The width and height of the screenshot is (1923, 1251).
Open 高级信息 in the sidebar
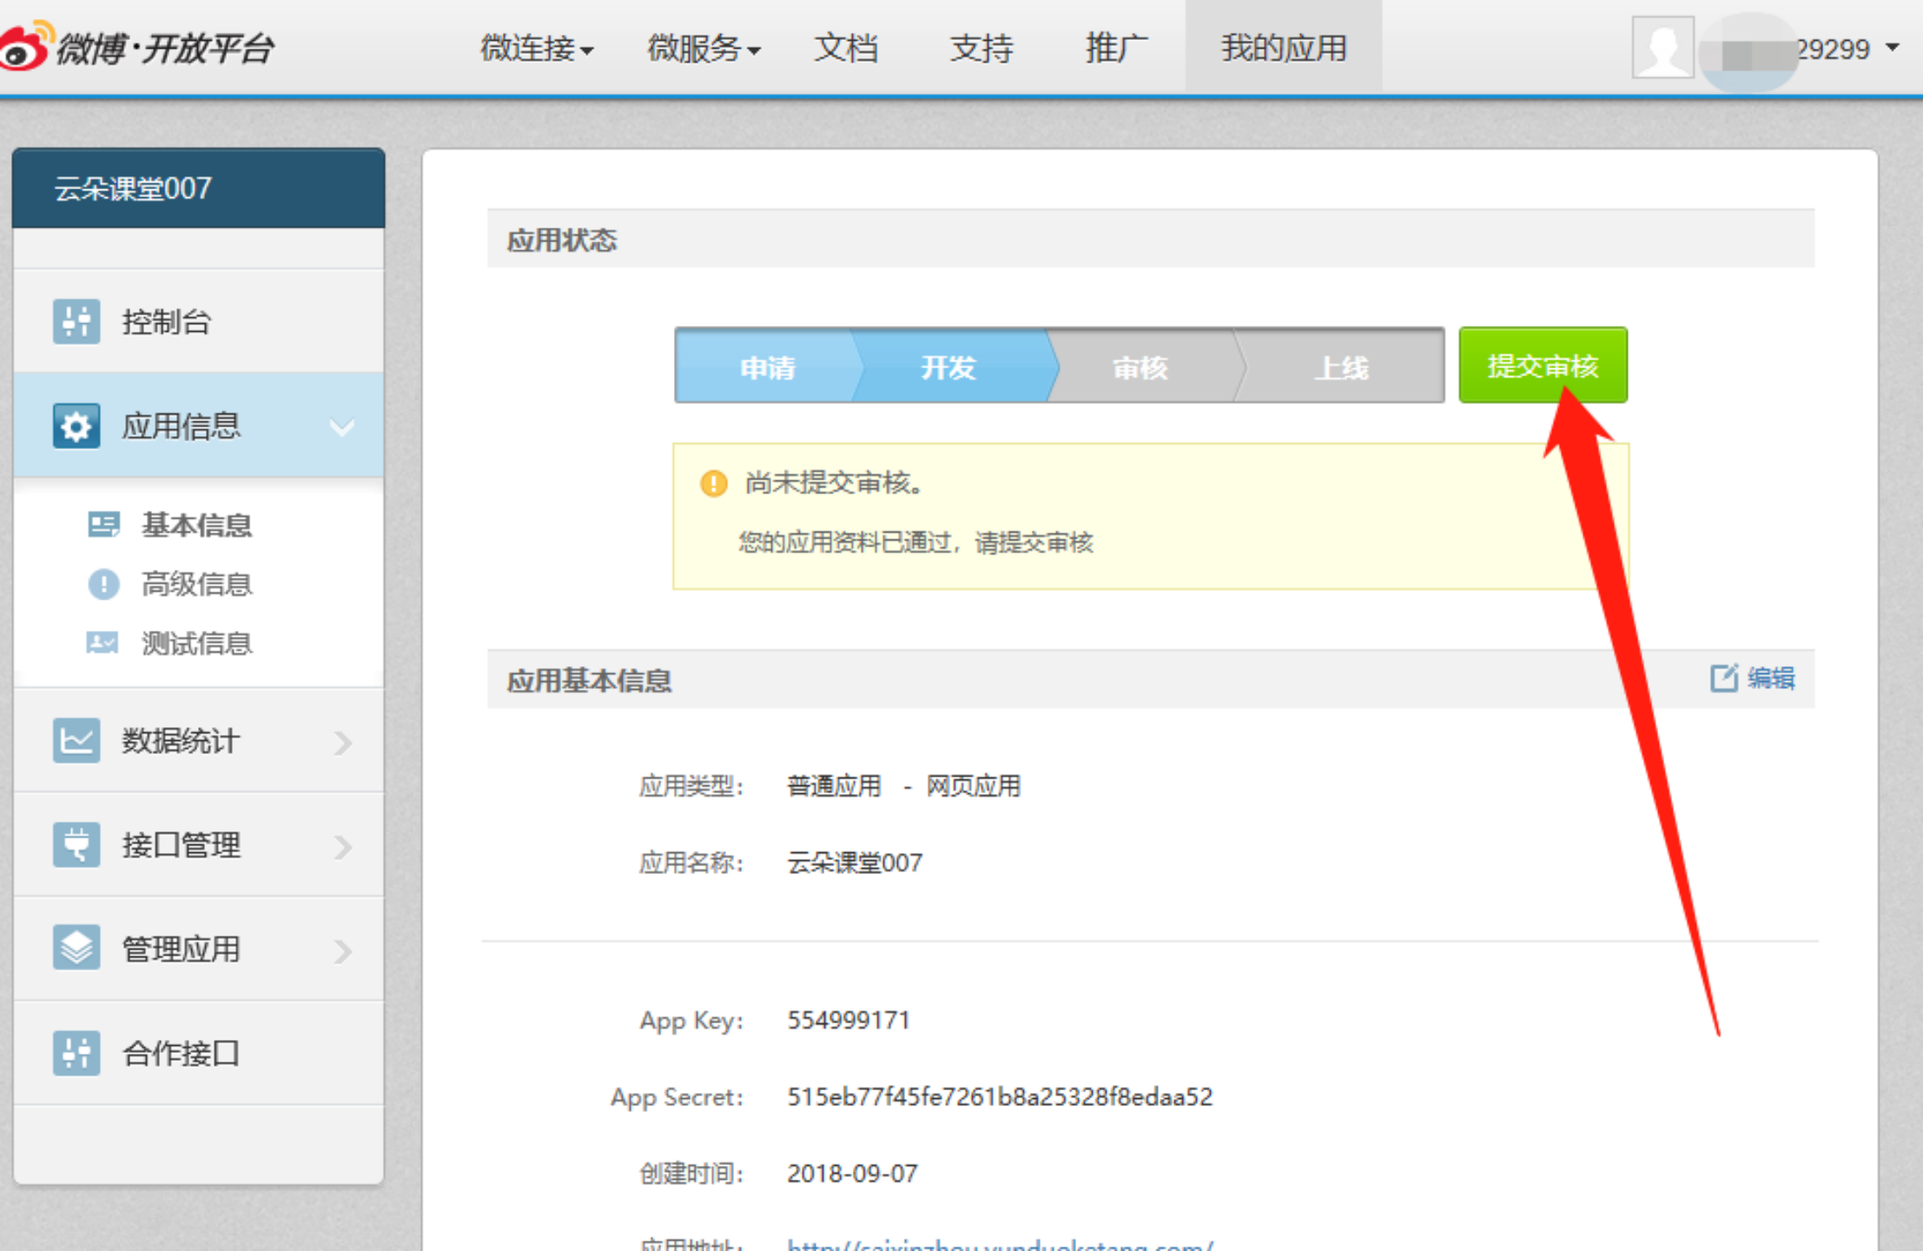click(196, 584)
